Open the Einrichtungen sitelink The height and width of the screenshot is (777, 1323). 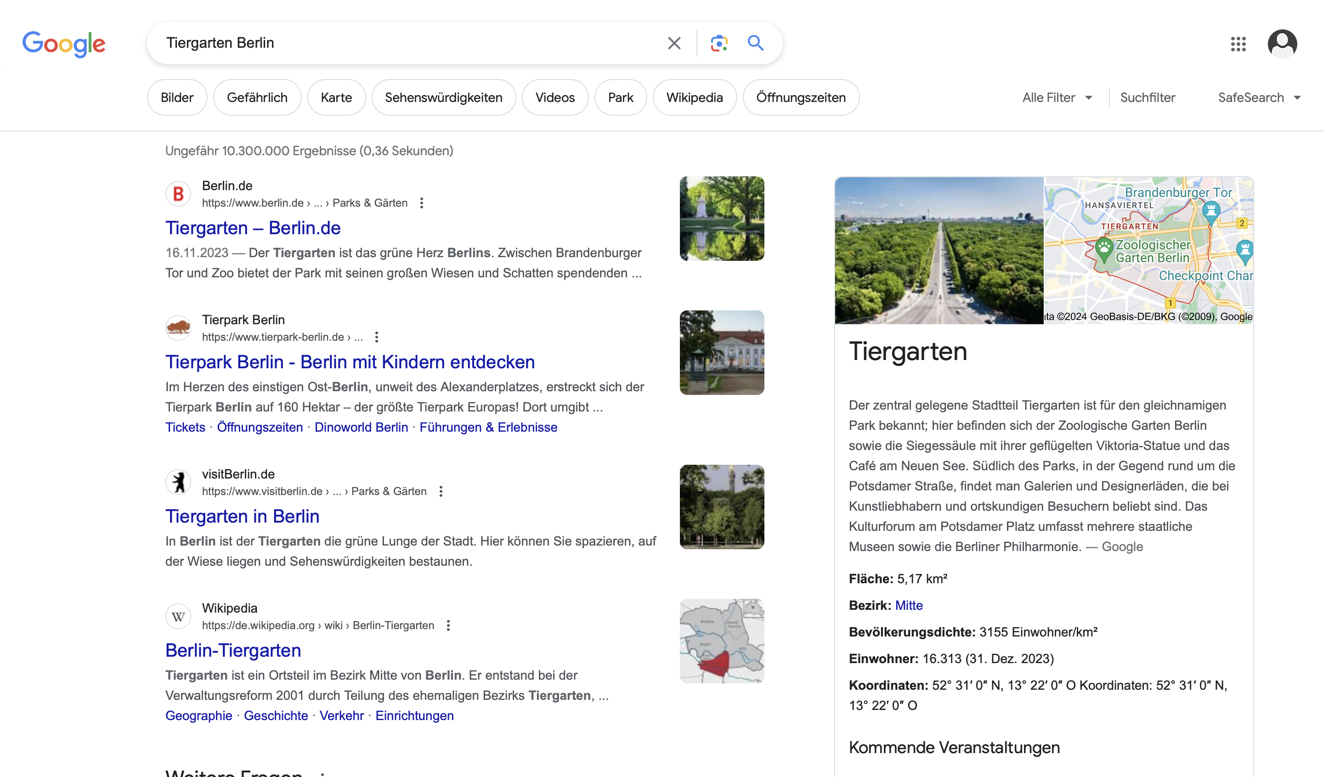pos(415,716)
